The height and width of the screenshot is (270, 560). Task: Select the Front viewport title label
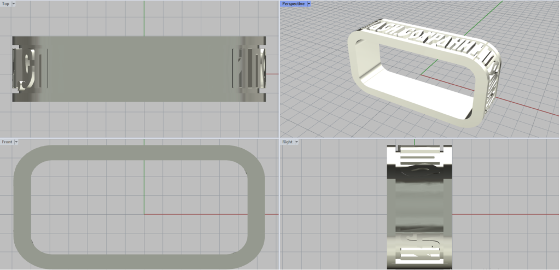pyautogui.click(x=7, y=142)
